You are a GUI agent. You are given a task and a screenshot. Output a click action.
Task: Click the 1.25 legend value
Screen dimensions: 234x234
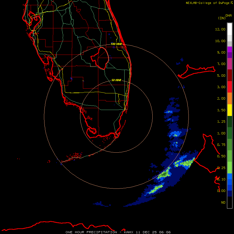221,122
